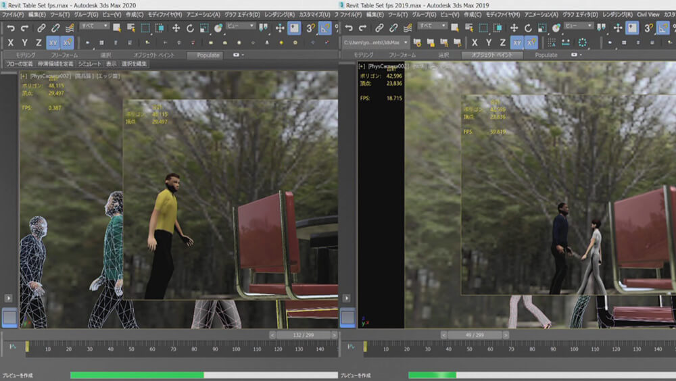
Task: Click the preview progress bar in 3ds Max 2020
Action: pos(204,375)
